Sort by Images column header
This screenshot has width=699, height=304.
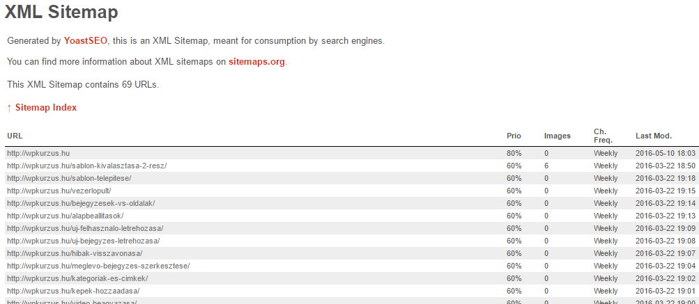coord(557,136)
